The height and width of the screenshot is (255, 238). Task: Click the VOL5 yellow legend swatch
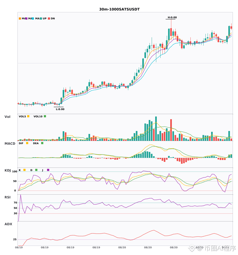pos(28,116)
